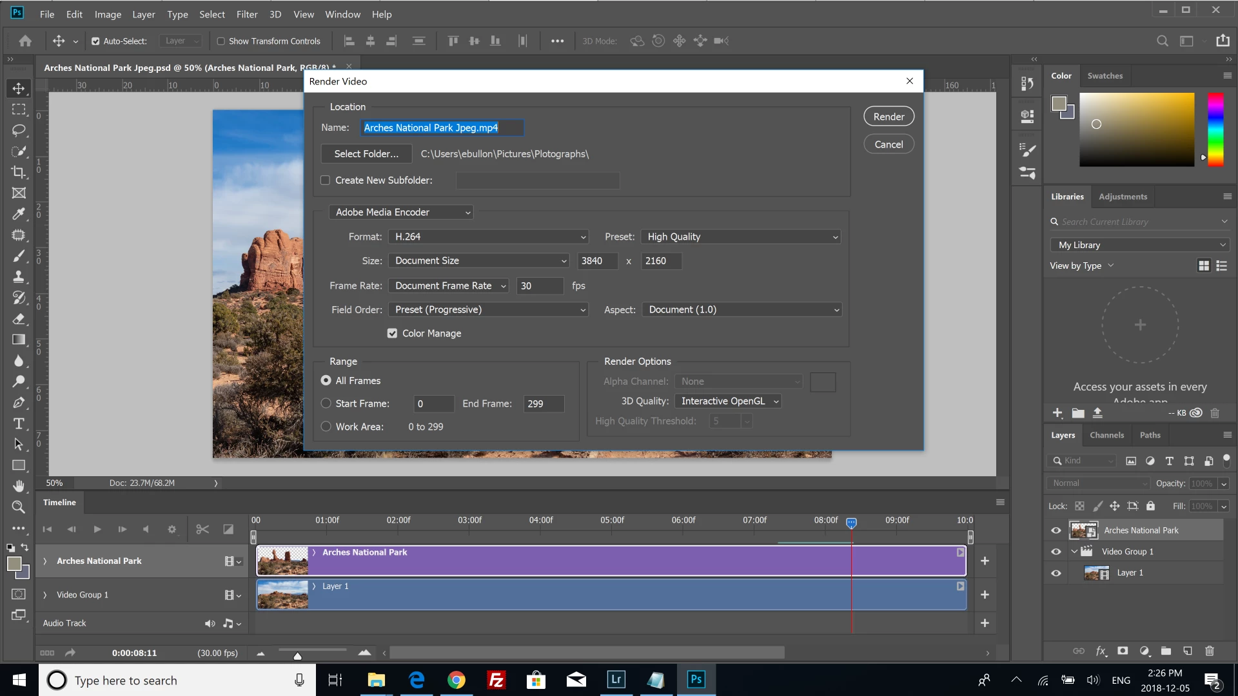Click the Split at Playhead scissors icon

[x=202, y=529]
